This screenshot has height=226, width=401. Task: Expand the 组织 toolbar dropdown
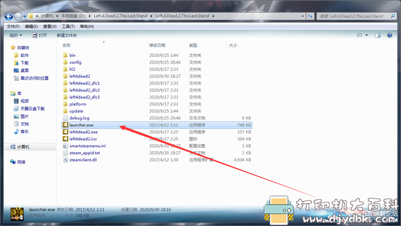pos(16,35)
